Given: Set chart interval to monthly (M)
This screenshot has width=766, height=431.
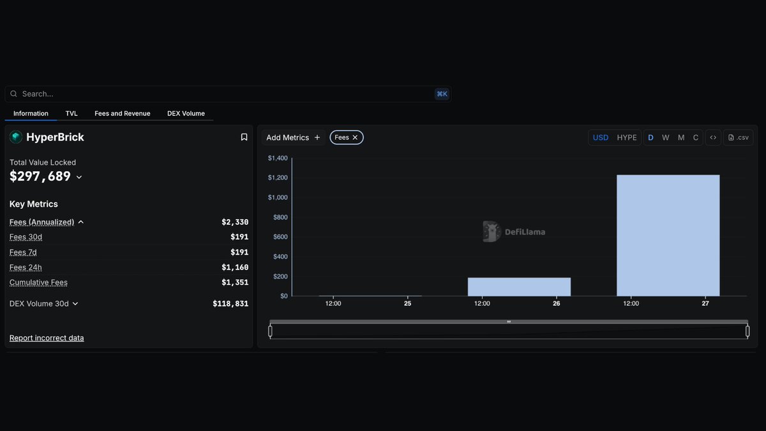Looking at the screenshot, I should click(x=681, y=137).
